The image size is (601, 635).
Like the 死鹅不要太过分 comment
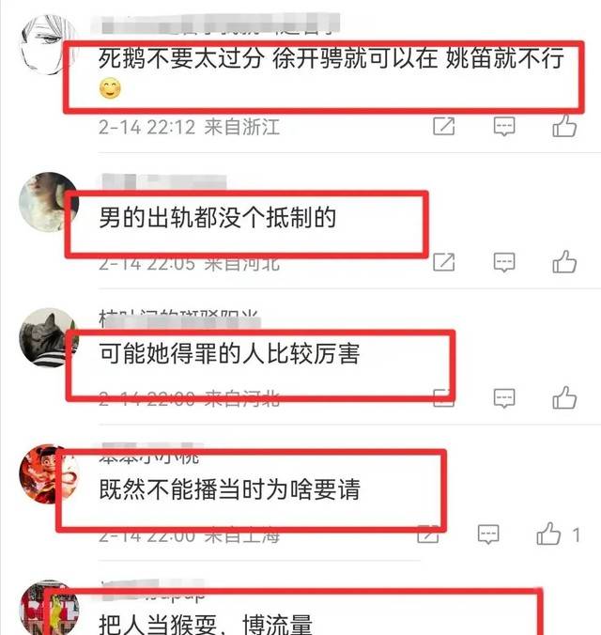click(564, 126)
